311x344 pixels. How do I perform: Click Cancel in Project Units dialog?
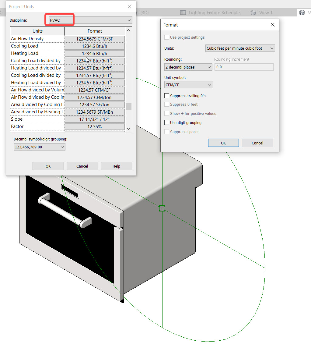82,166
